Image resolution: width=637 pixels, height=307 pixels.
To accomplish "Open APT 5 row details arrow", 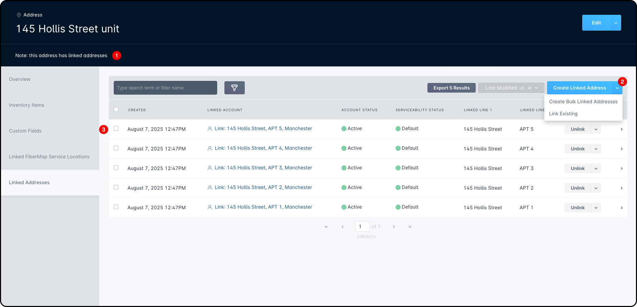I will (621, 129).
